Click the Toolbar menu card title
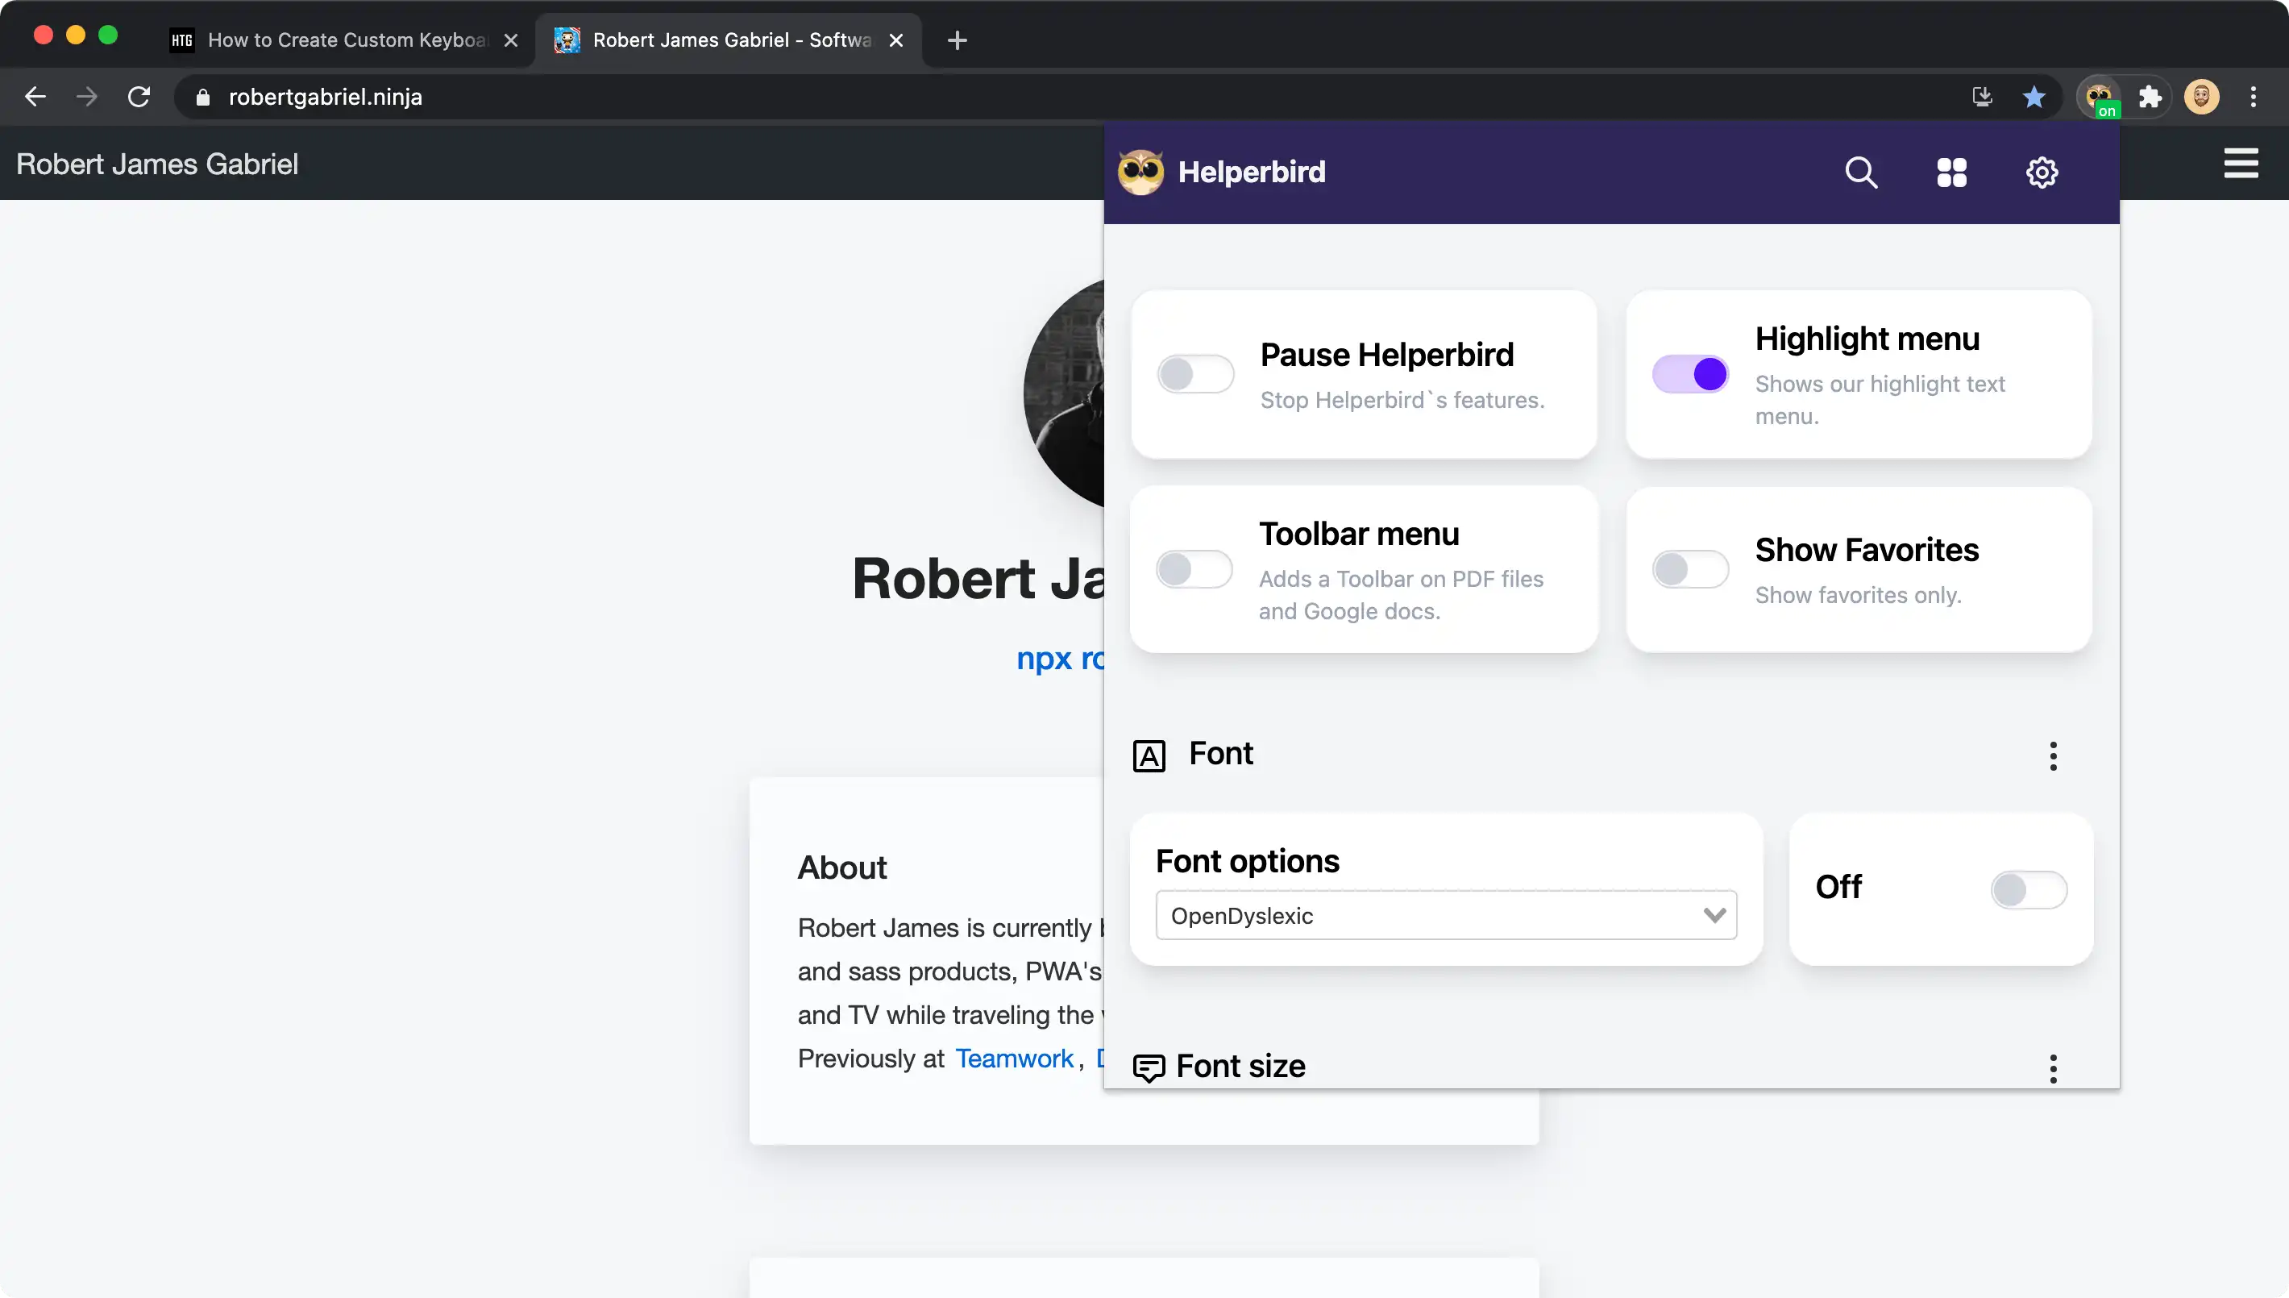This screenshot has height=1298, width=2289. click(1359, 533)
